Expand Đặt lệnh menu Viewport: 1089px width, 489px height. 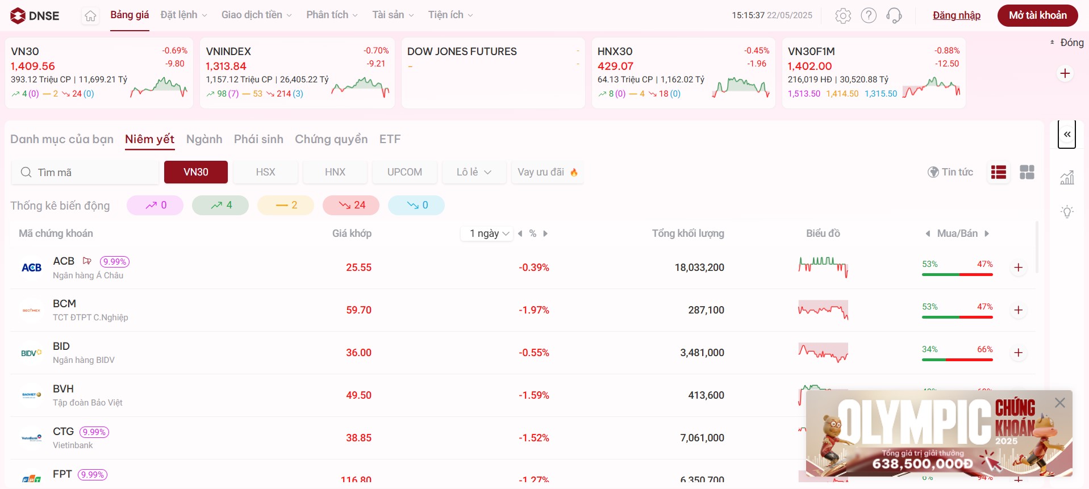pyautogui.click(x=183, y=15)
